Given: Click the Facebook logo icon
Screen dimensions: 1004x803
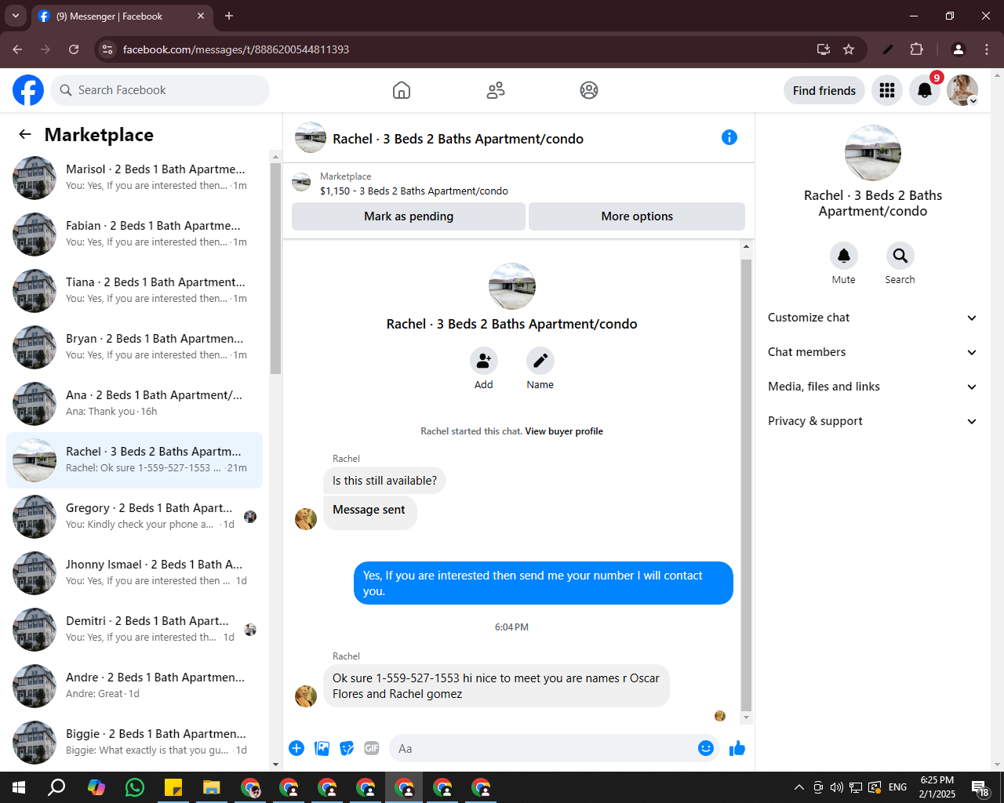Looking at the screenshot, I should [28, 90].
